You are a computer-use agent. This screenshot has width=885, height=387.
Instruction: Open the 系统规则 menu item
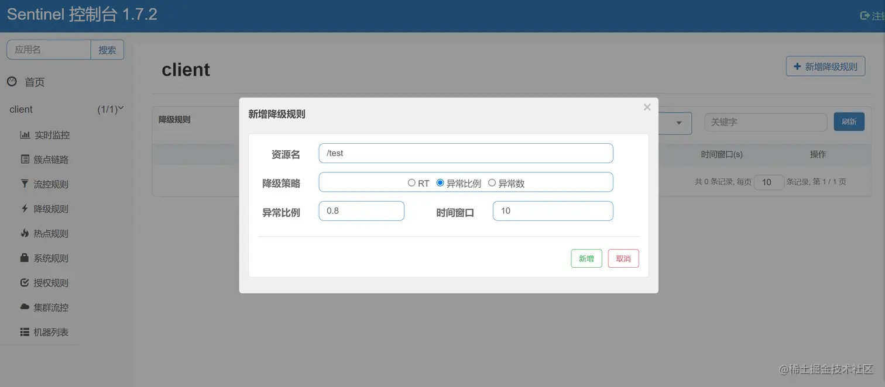point(52,258)
